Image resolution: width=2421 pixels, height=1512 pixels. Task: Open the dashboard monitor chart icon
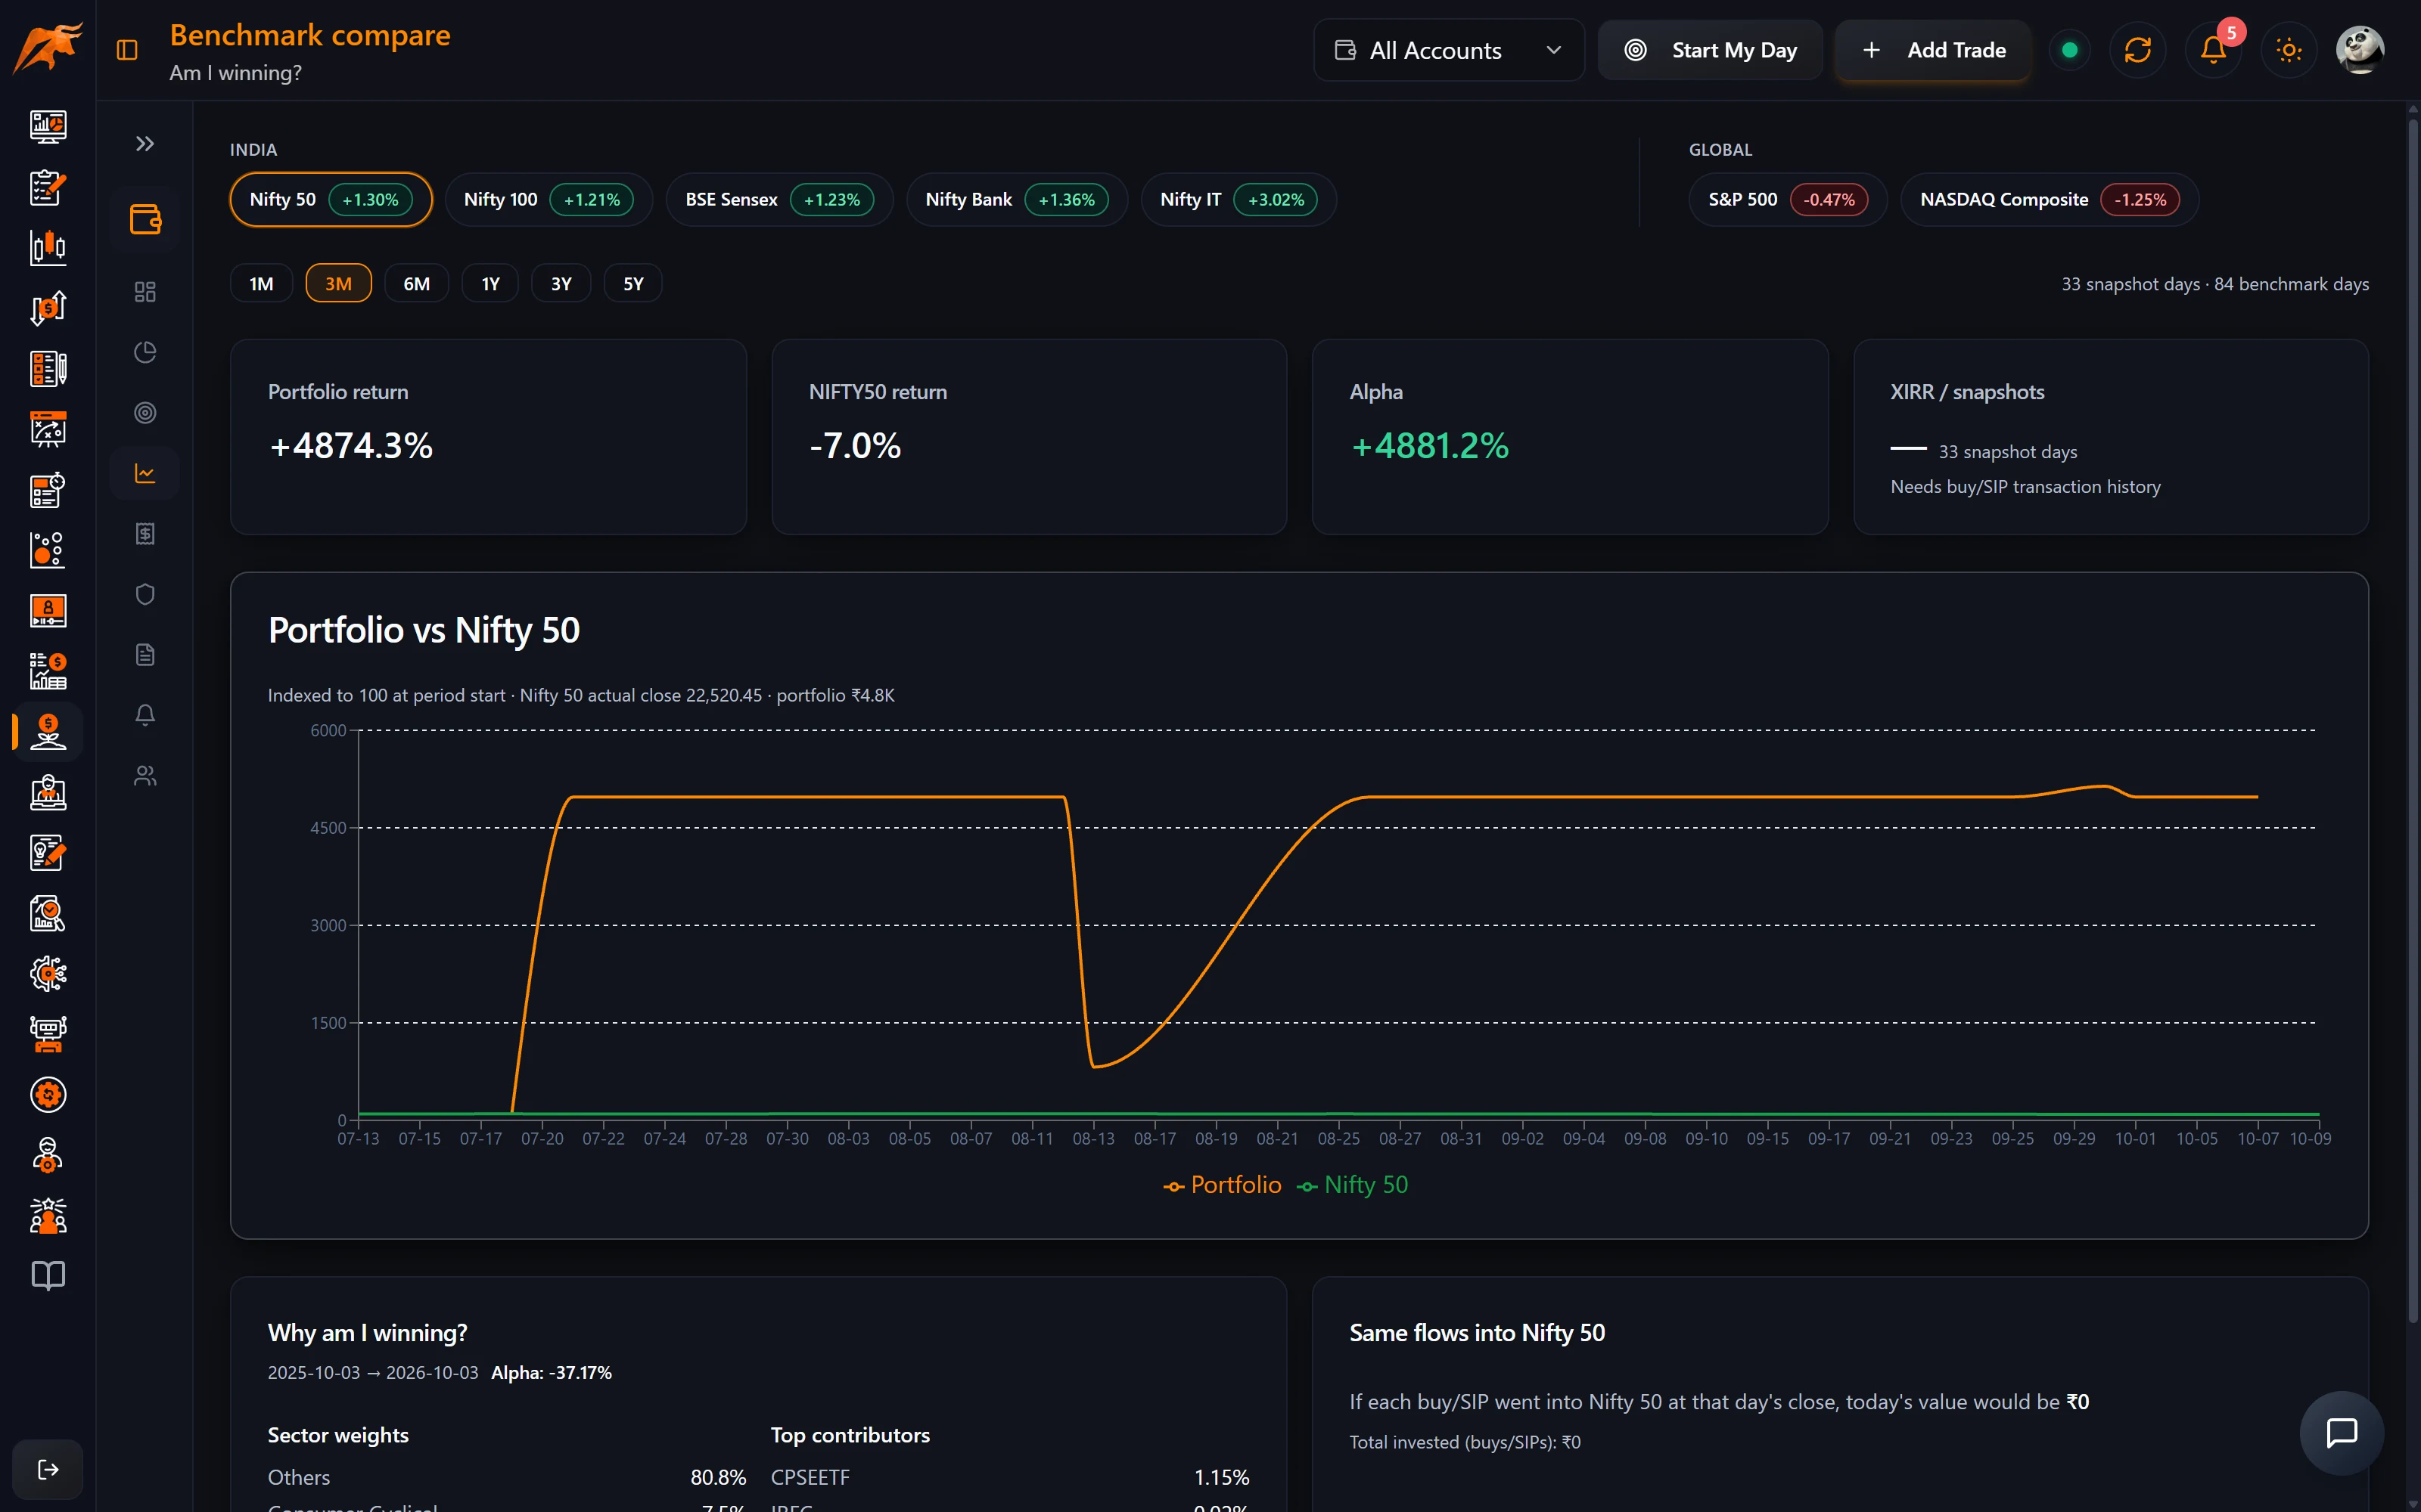click(x=48, y=126)
